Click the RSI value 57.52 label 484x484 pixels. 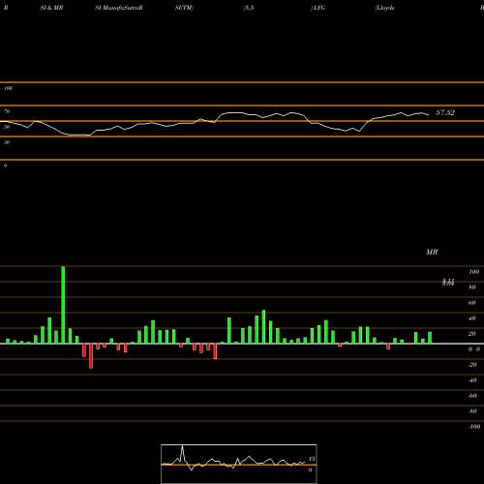pos(445,112)
